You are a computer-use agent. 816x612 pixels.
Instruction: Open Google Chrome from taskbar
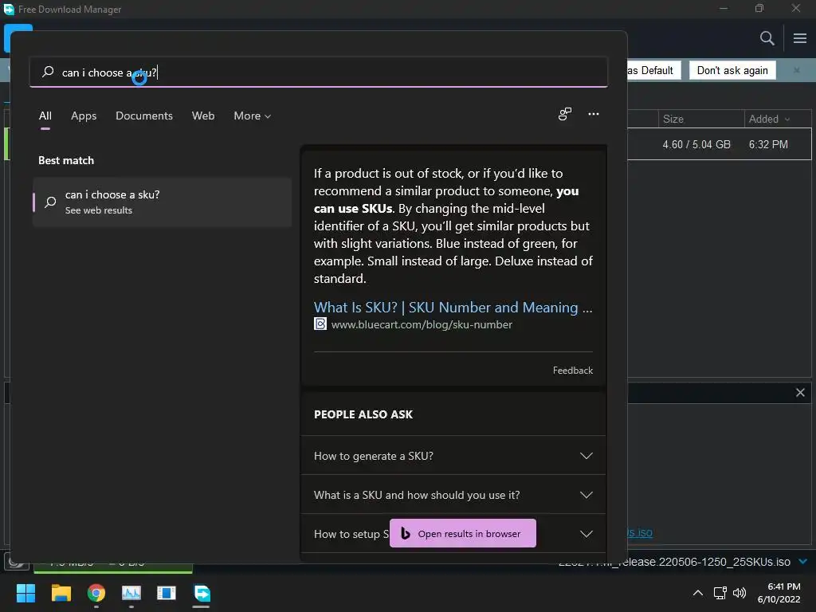(x=96, y=593)
